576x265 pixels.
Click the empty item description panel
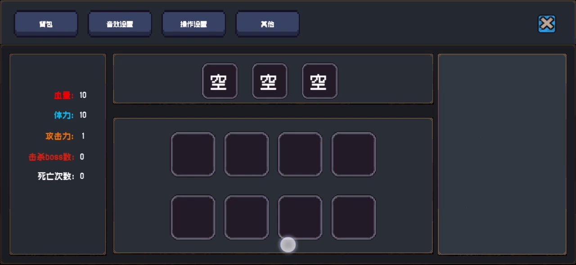tap(502, 154)
